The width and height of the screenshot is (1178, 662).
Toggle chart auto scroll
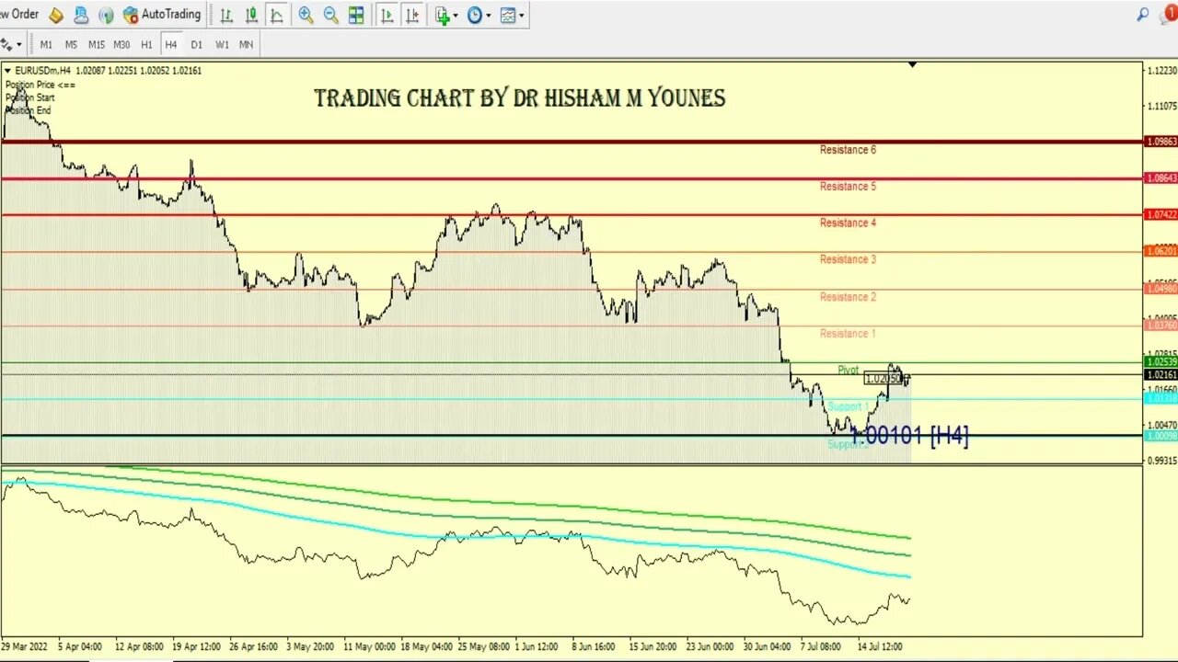click(387, 15)
